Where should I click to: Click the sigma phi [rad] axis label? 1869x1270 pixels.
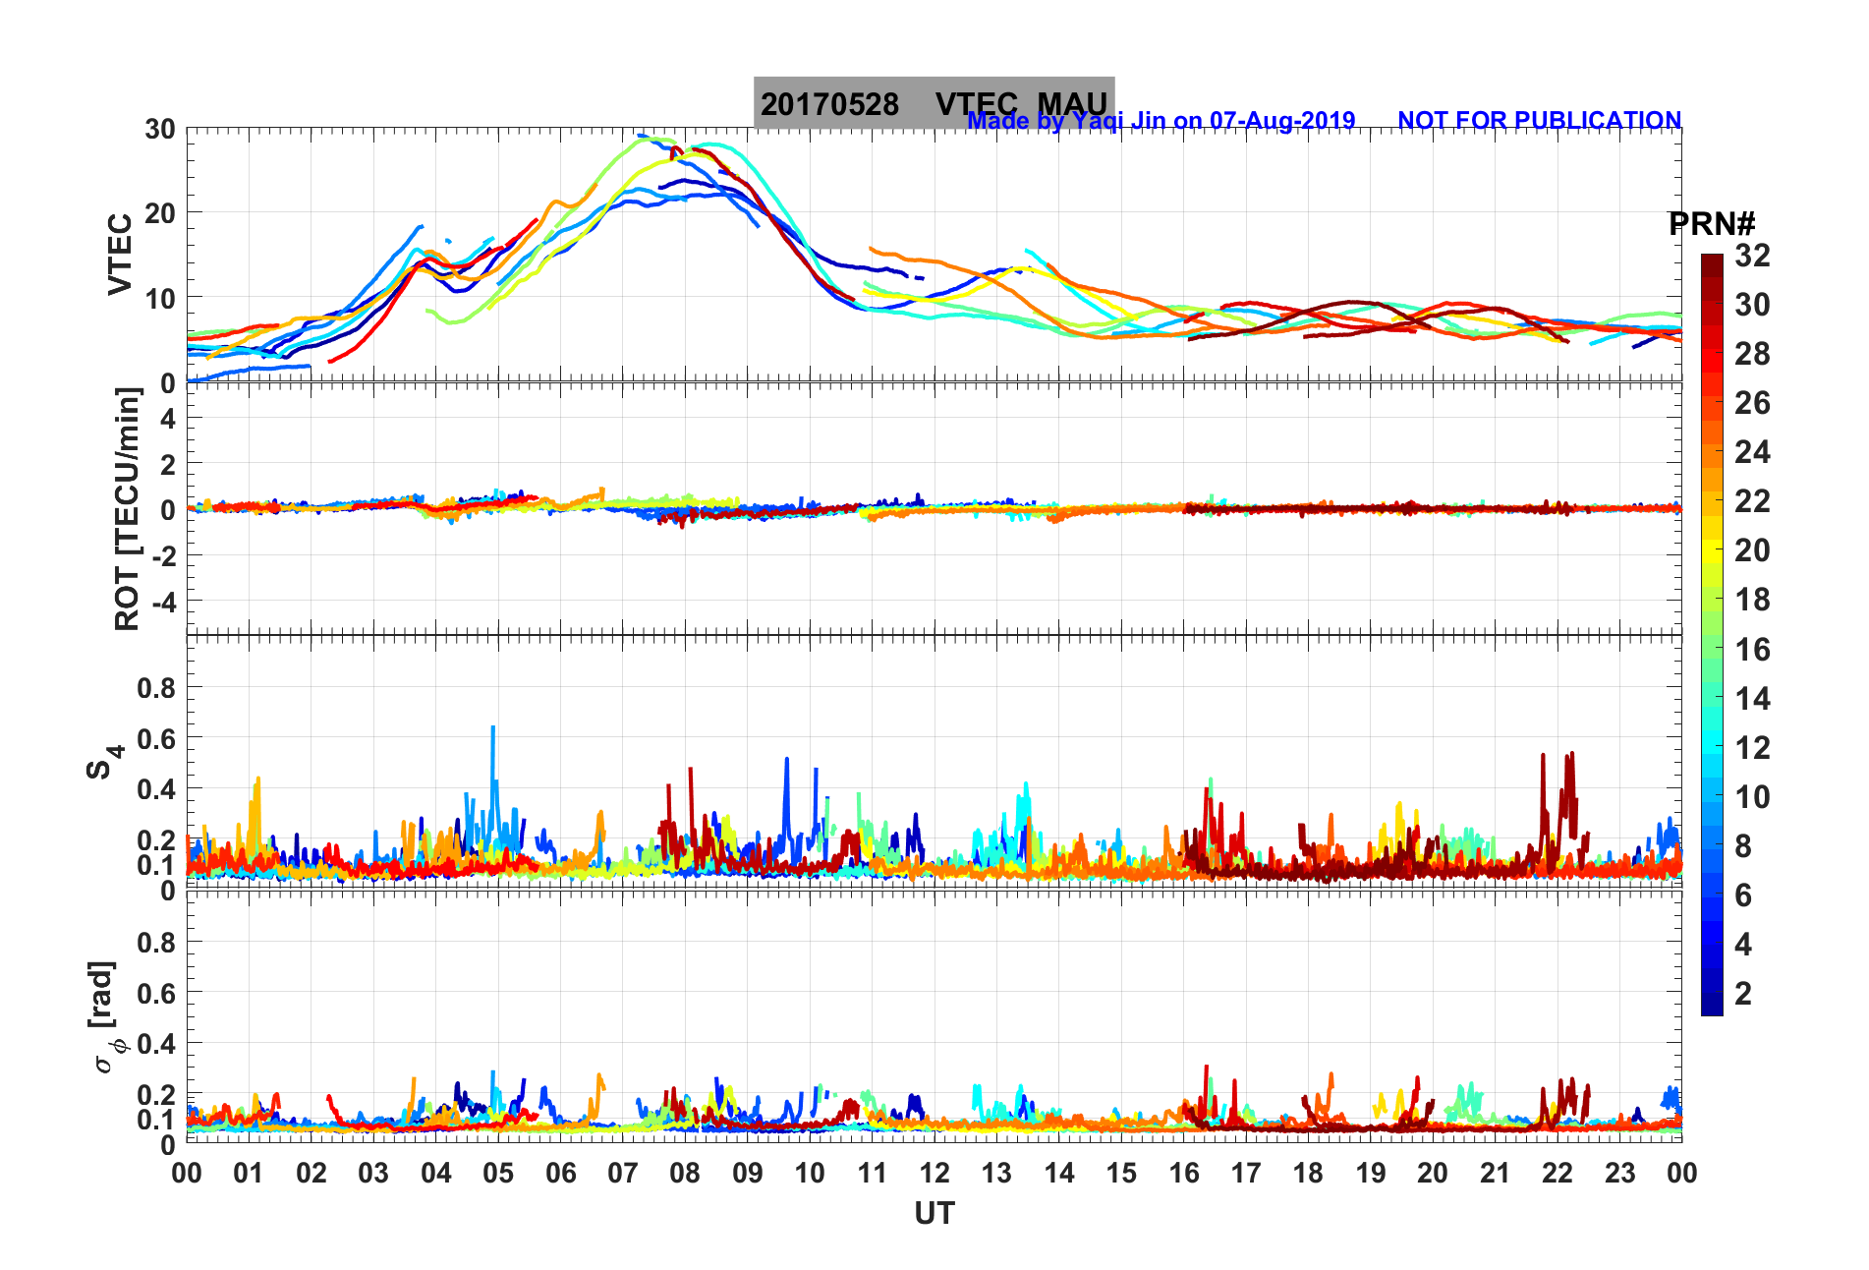click(x=106, y=1016)
